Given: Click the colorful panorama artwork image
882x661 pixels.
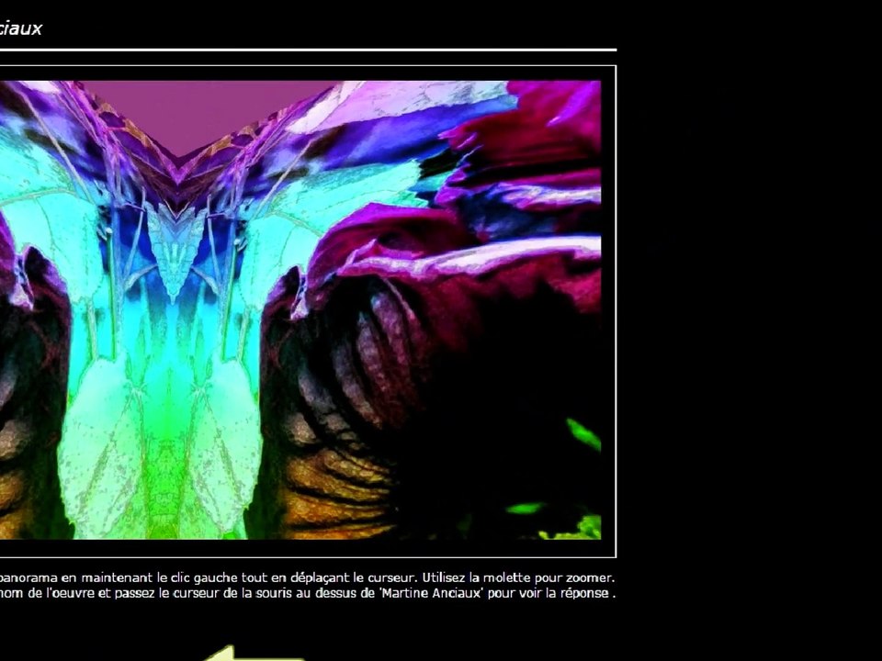Looking at the screenshot, I should pos(300,310).
